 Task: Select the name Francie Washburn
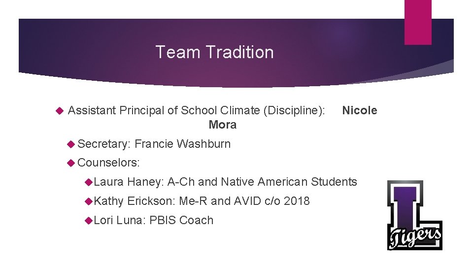(182, 144)
